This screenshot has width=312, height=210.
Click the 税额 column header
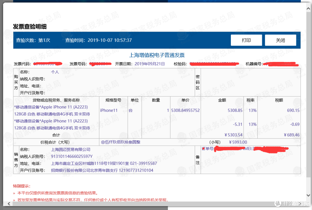(x=279, y=100)
